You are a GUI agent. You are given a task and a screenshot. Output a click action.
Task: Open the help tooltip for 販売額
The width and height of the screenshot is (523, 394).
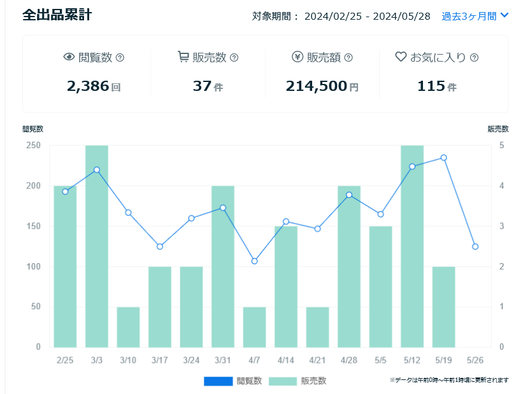click(348, 57)
